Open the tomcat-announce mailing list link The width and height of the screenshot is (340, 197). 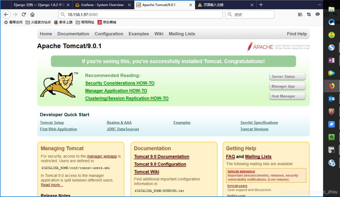pyautogui.click(x=241, y=171)
